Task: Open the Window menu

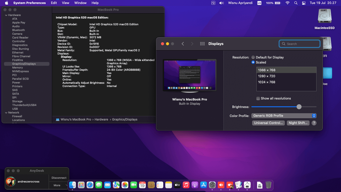Action: pyautogui.click(x=80, y=3)
